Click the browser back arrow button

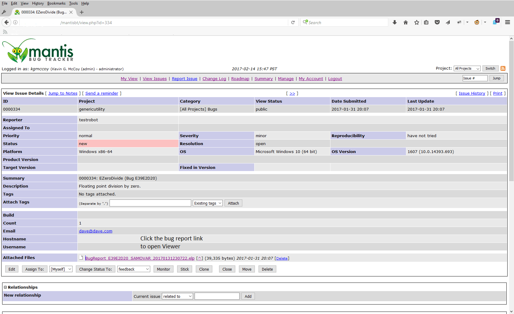6,22
